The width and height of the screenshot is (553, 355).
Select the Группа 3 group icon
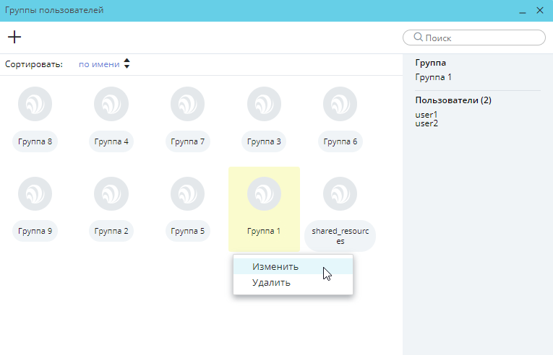coord(264,104)
